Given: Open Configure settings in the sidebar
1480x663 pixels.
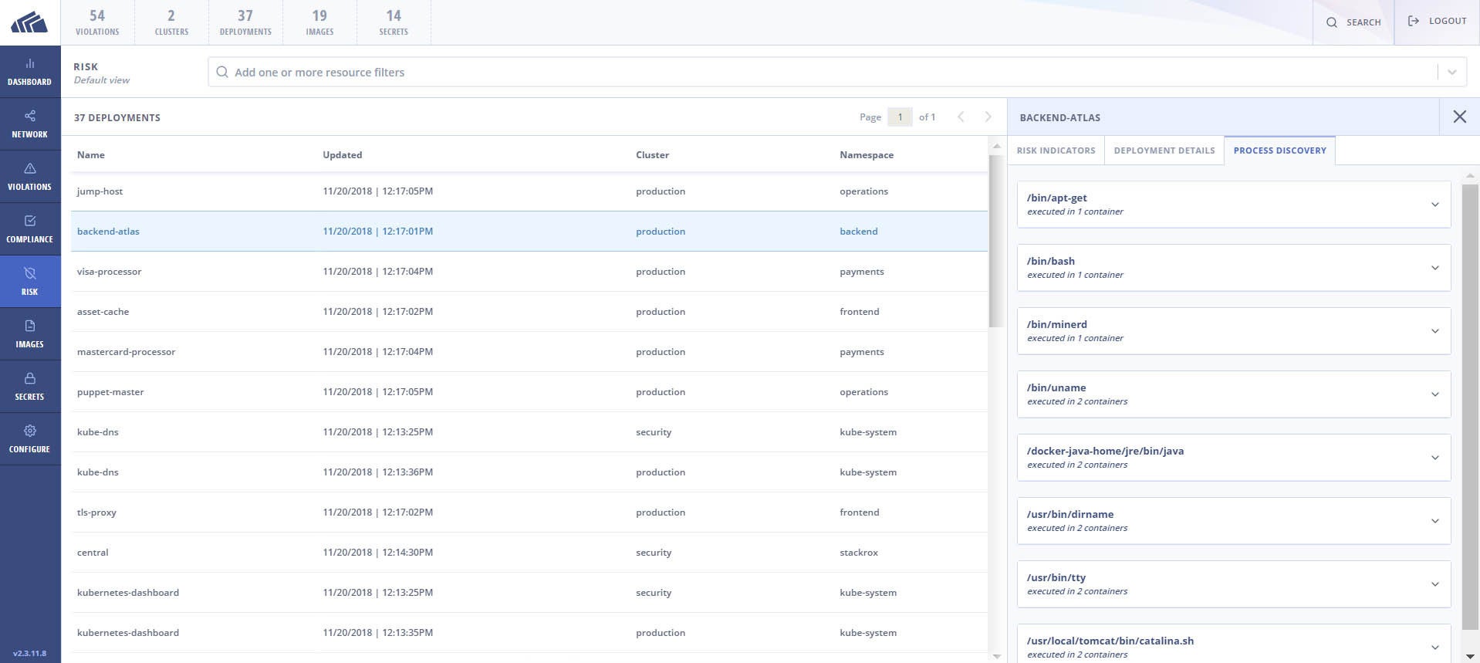Looking at the screenshot, I should [x=30, y=439].
